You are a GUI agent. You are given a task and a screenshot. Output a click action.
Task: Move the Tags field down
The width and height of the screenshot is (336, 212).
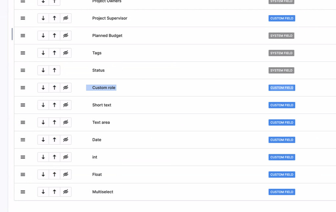43,53
